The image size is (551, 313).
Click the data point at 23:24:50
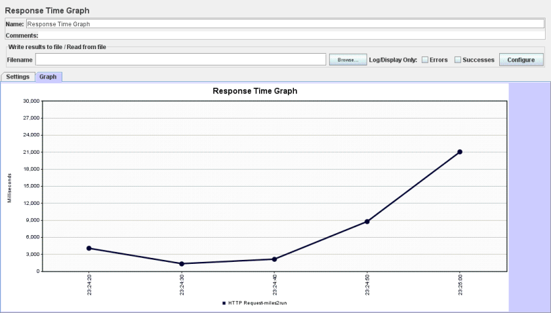point(367,221)
